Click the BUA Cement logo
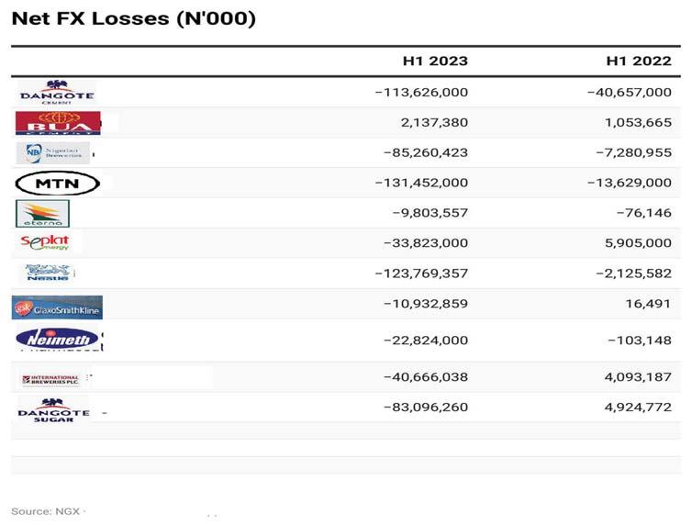Image resolution: width=692 pixels, height=525 pixels. (x=58, y=122)
